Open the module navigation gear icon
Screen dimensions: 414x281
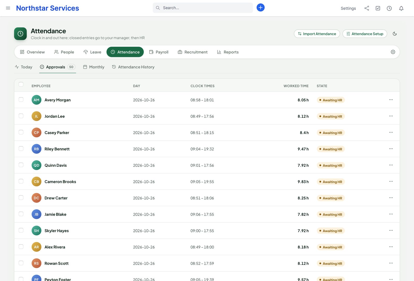393,52
